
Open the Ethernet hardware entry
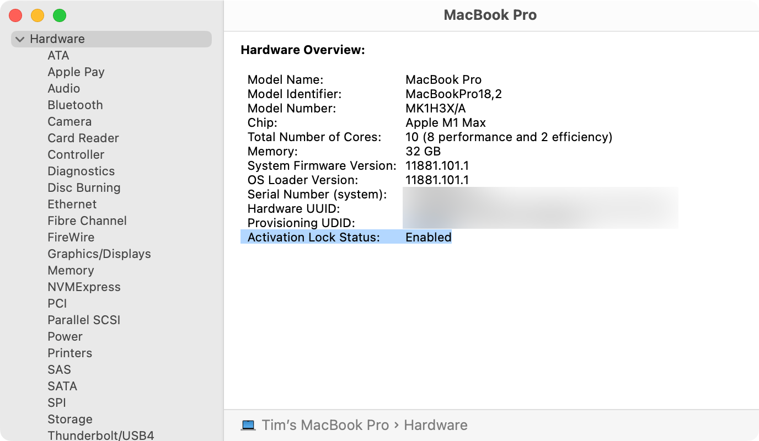click(72, 204)
